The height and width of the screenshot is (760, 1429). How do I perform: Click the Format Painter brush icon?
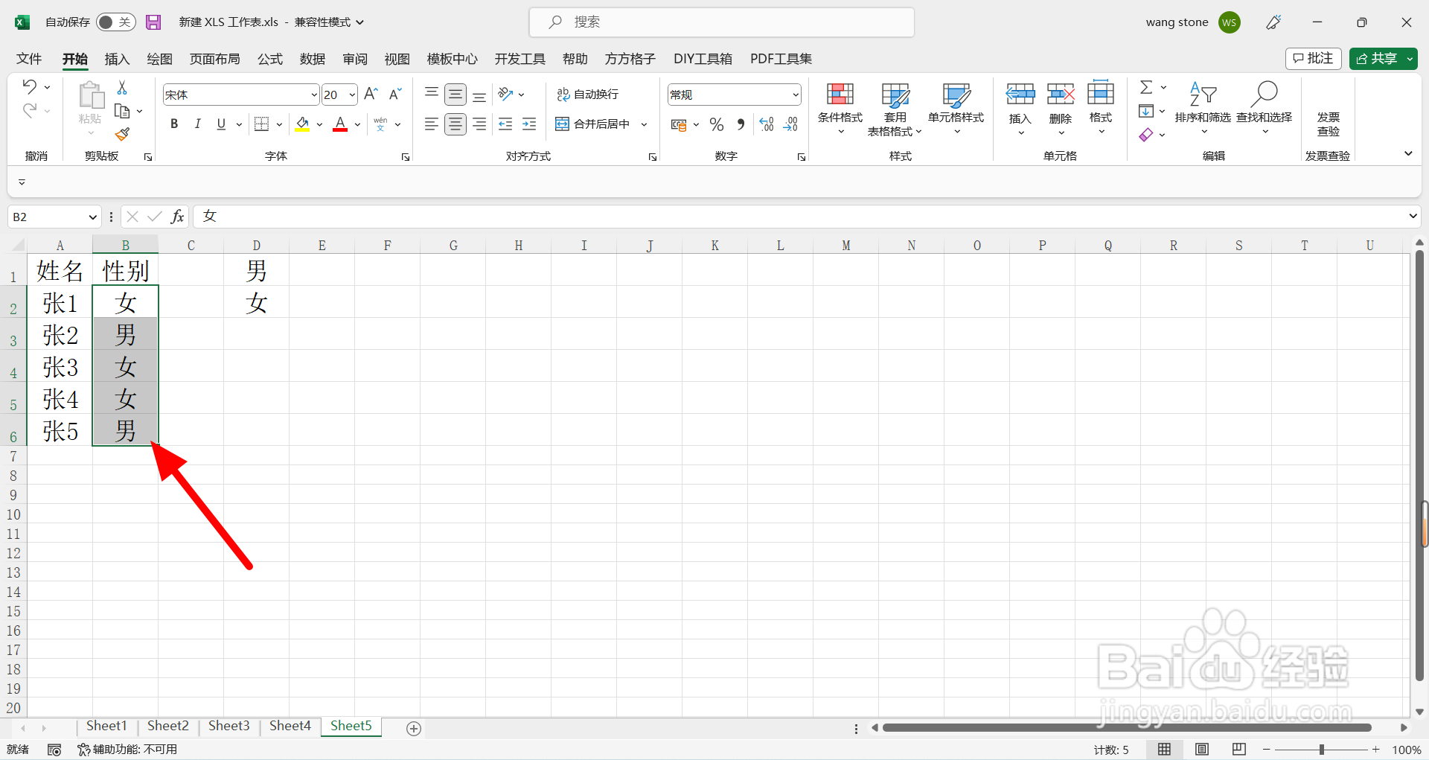(x=122, y=134)
